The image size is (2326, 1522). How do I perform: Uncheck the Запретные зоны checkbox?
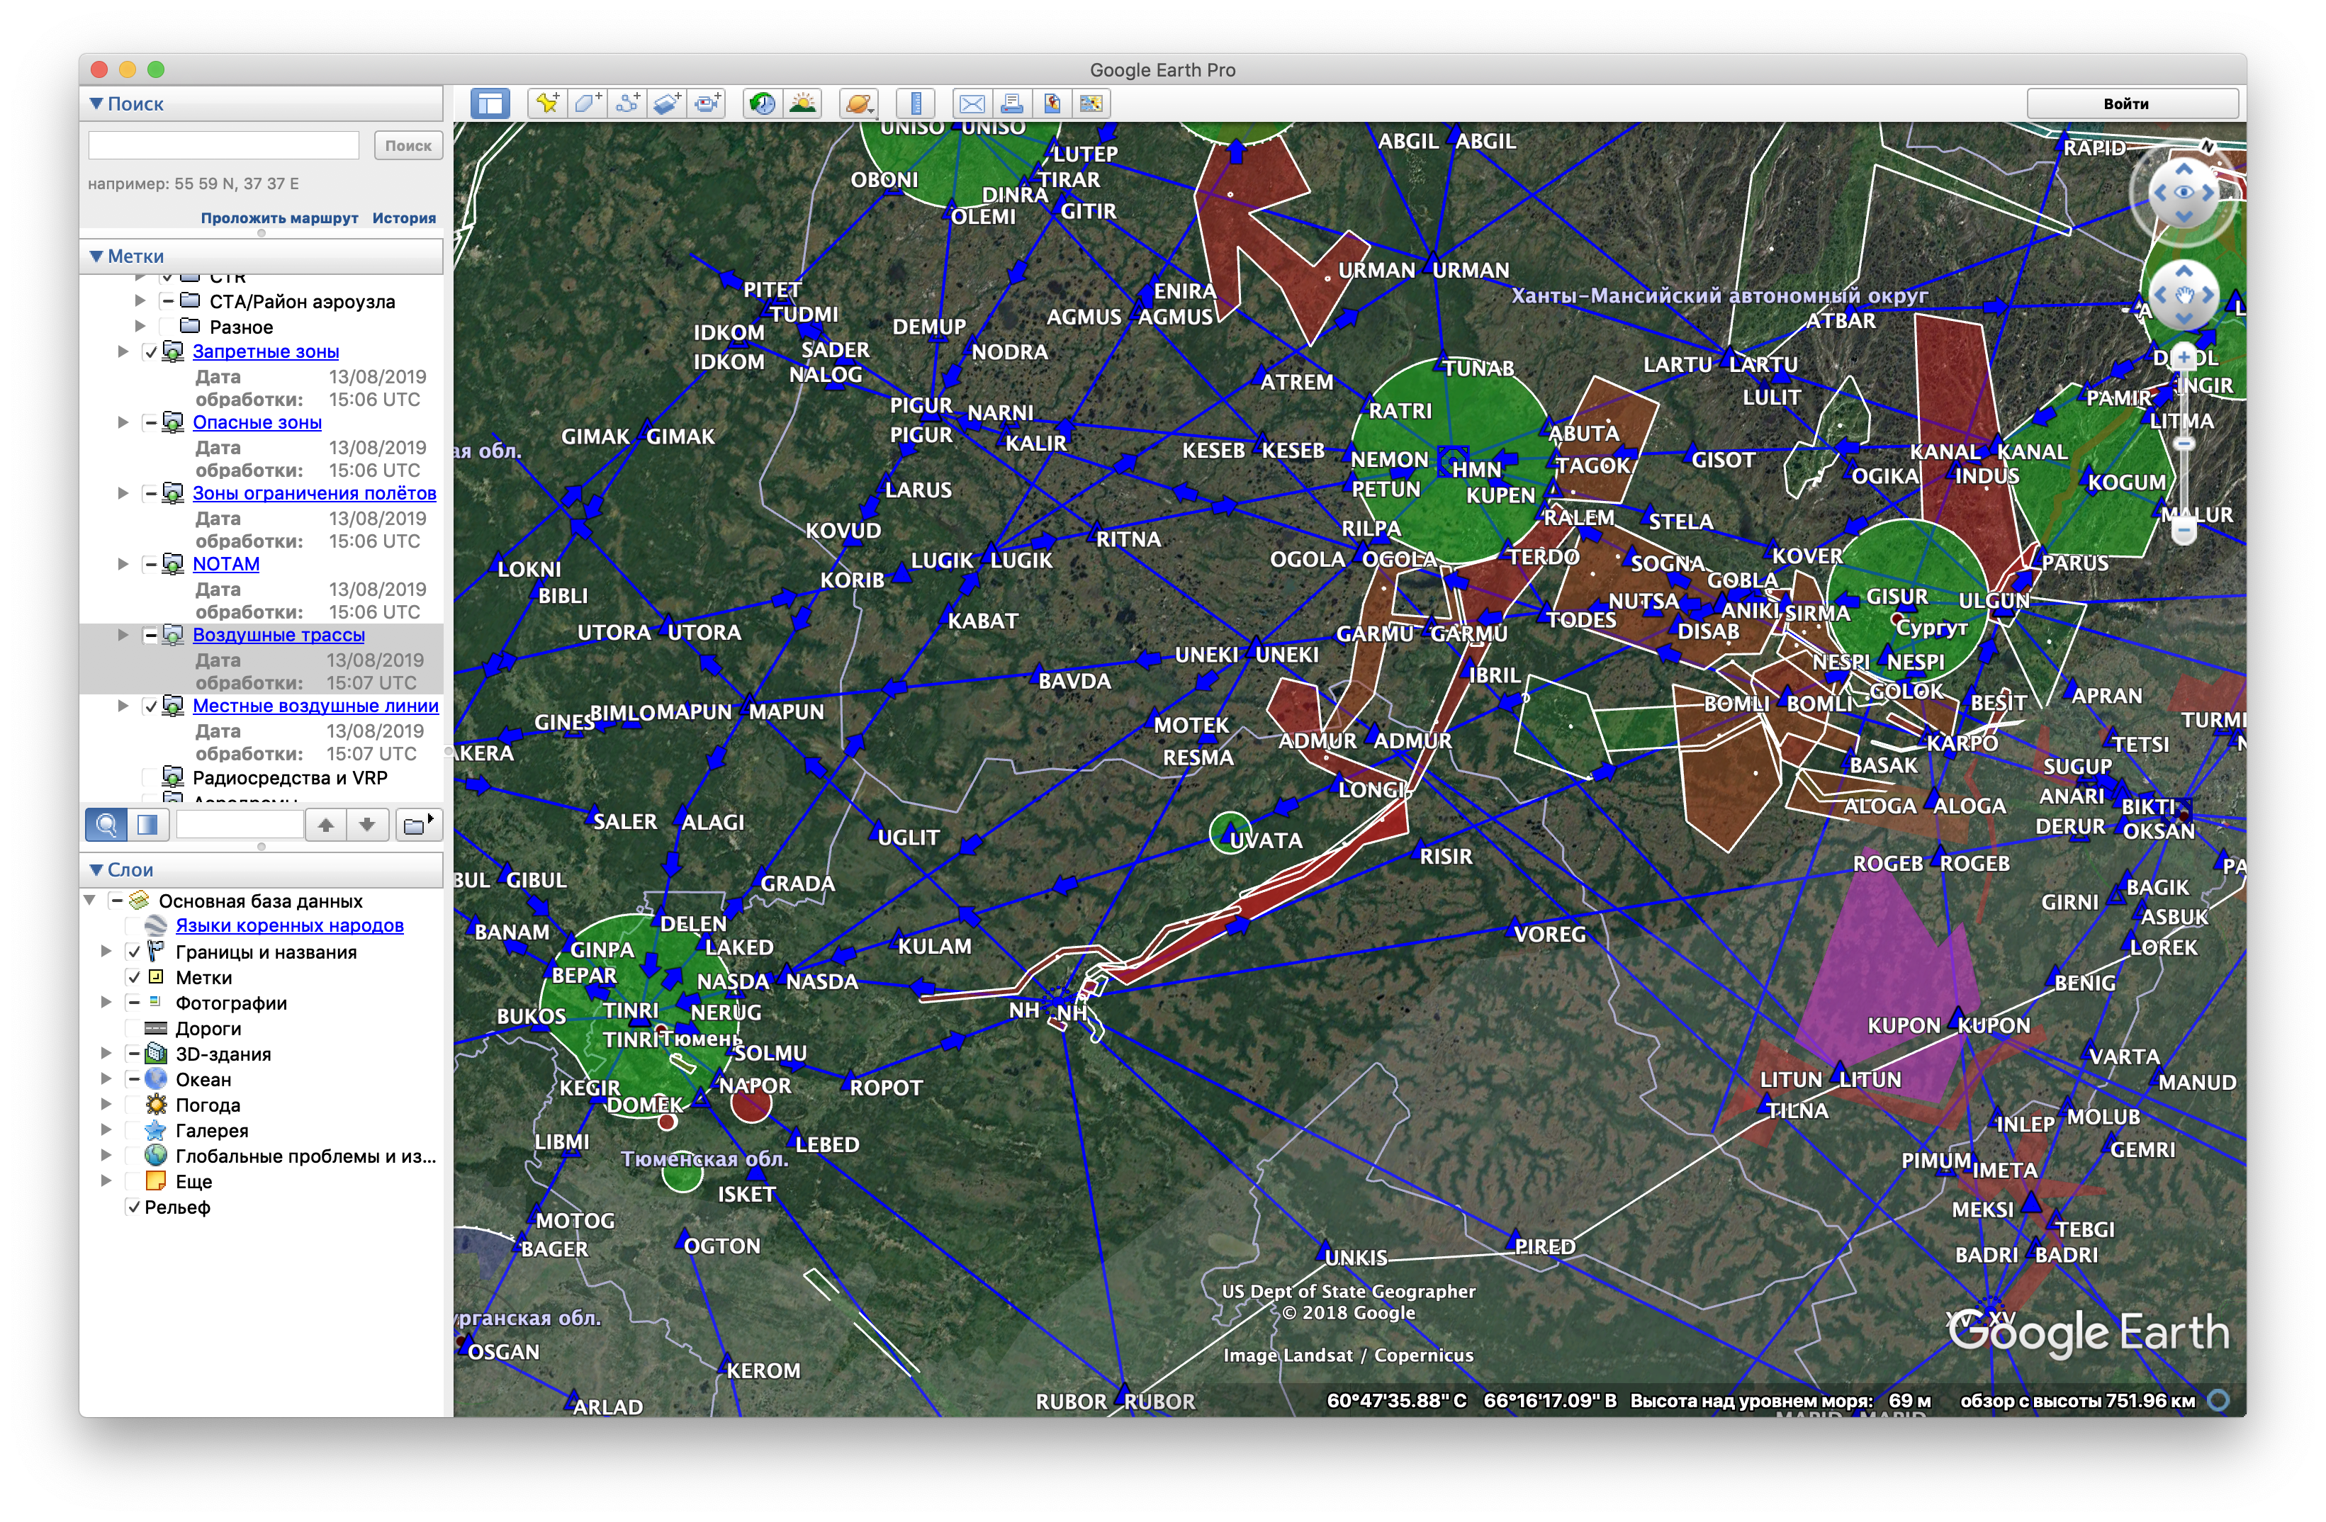click(x=150, y=351)
